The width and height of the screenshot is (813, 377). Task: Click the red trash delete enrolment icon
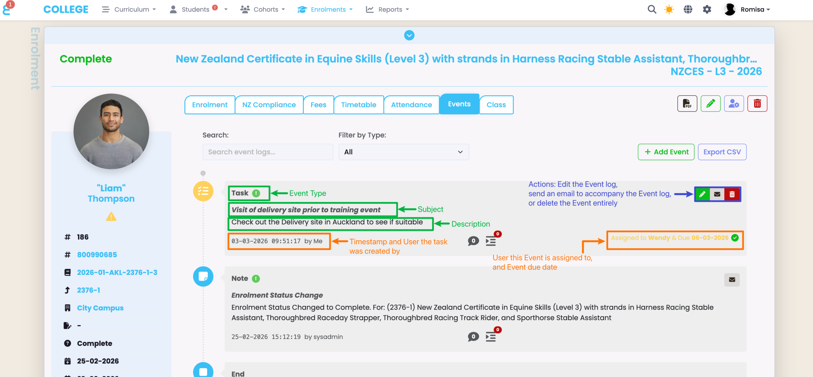point(757,104)
